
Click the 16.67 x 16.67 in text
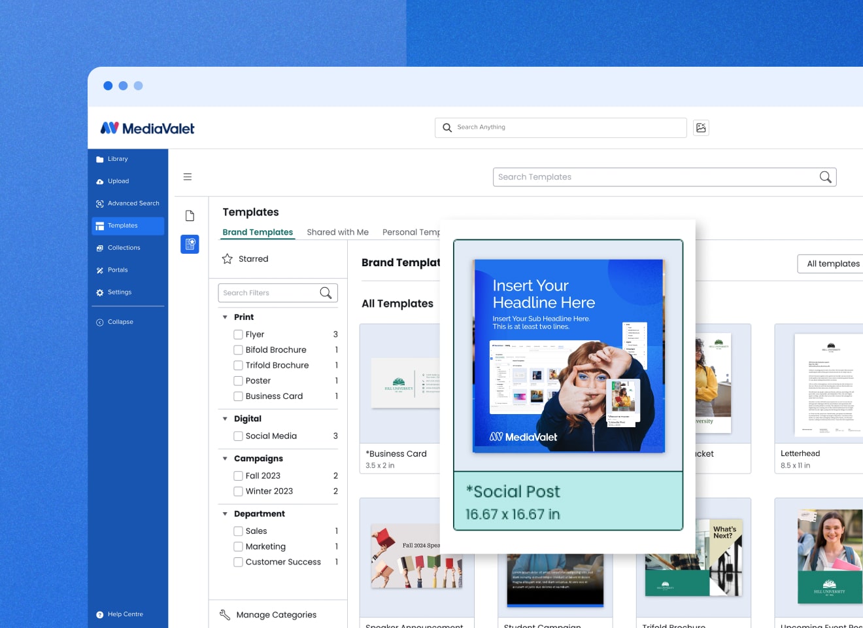point(513,514)
